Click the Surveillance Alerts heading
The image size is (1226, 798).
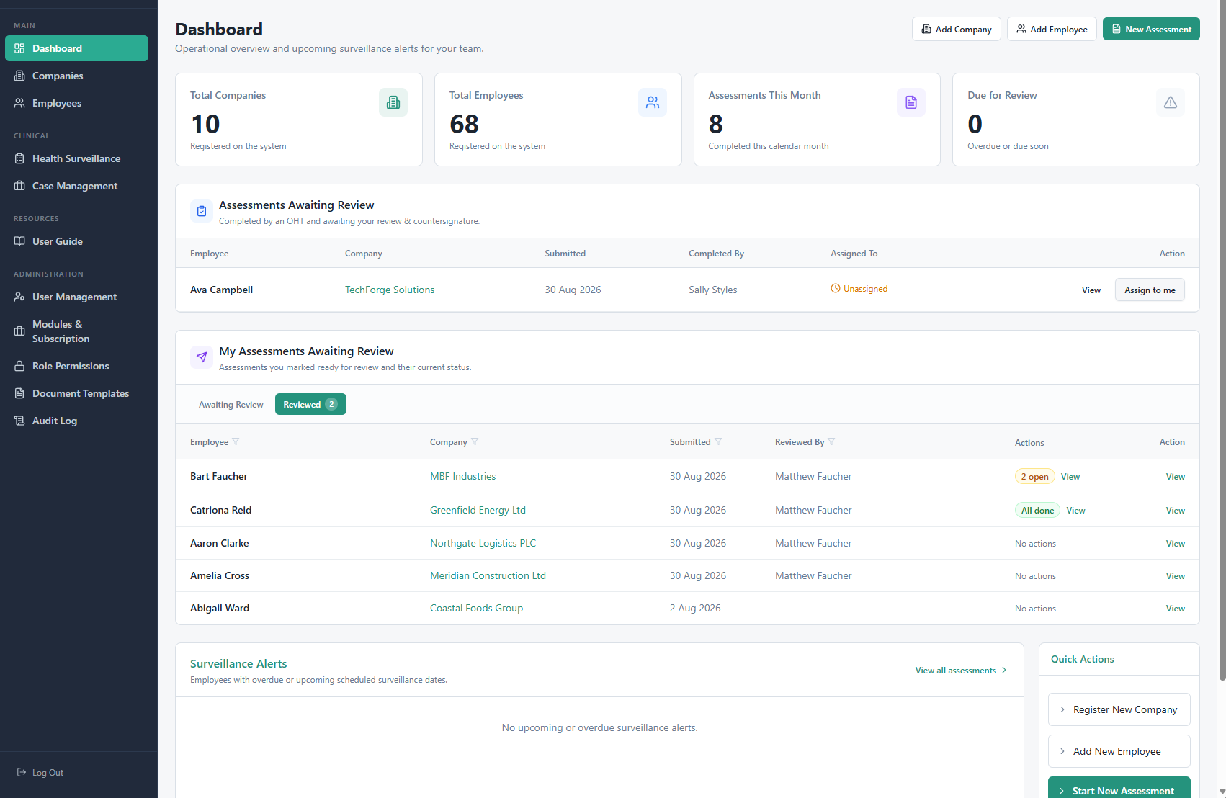click(238, 663)
